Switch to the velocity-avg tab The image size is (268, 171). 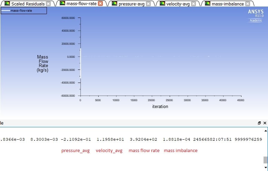(178, 4)
